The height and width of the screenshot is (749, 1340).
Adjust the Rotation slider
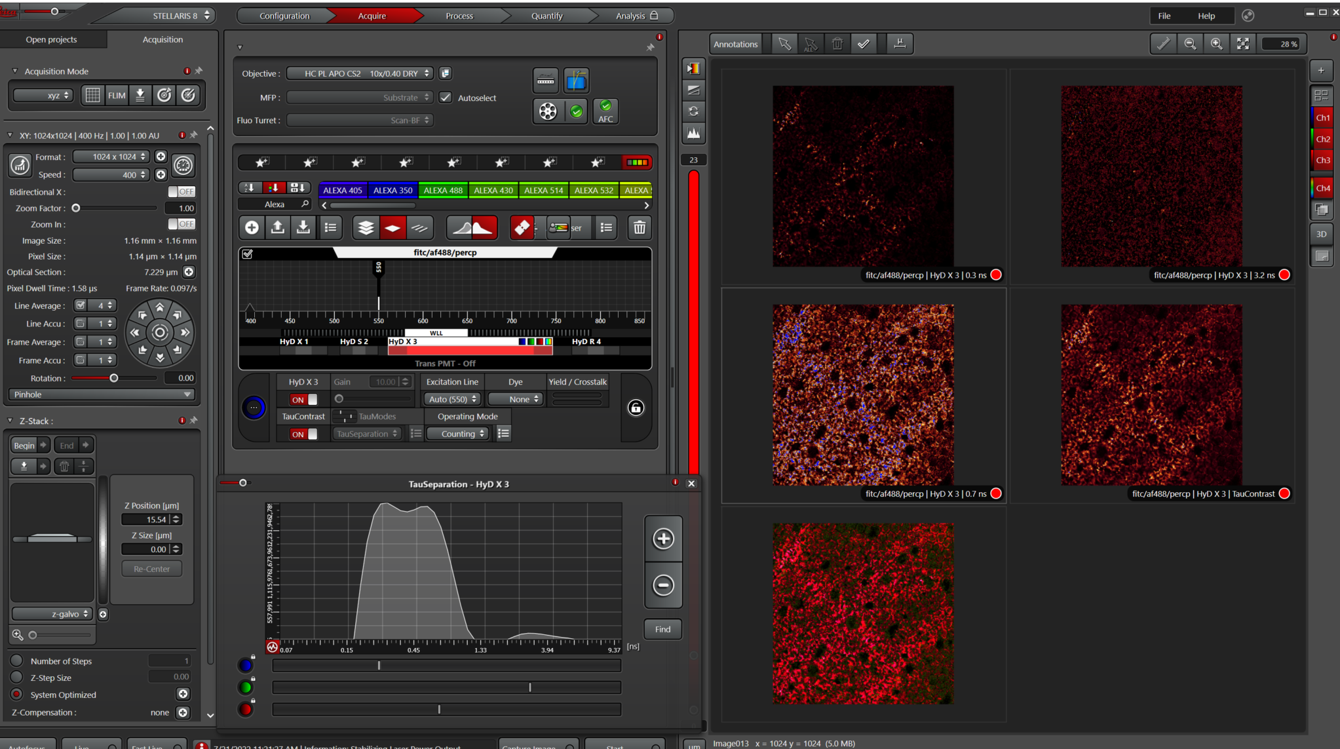114,378
